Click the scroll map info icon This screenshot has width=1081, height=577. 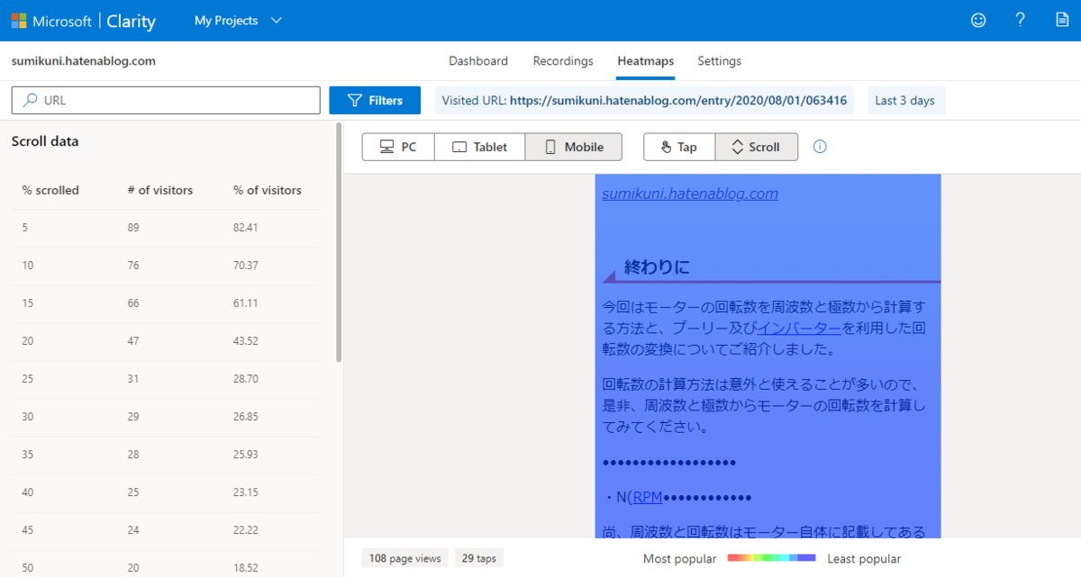(x=819, y=146)
